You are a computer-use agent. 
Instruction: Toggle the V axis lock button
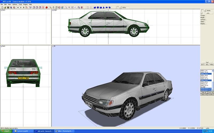(21, 7)
